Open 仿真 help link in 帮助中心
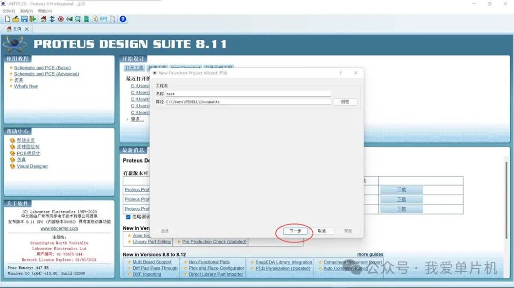 (x=21, y=159)
